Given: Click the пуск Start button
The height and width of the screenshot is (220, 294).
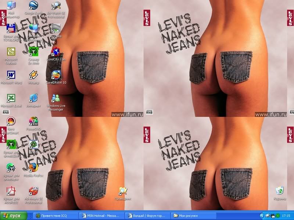Looking at the screenshot, I should tap(14, 216).
